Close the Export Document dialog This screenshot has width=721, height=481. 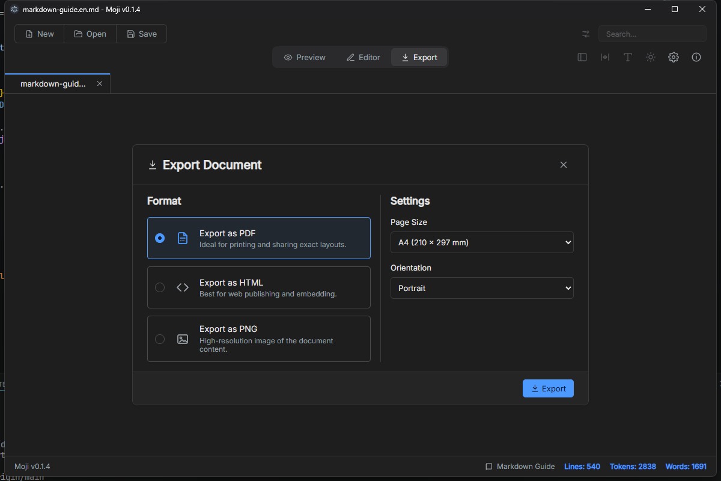[564, 165]
